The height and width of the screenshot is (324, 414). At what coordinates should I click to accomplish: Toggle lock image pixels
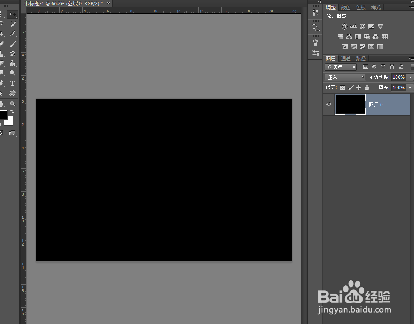point(351,88)
